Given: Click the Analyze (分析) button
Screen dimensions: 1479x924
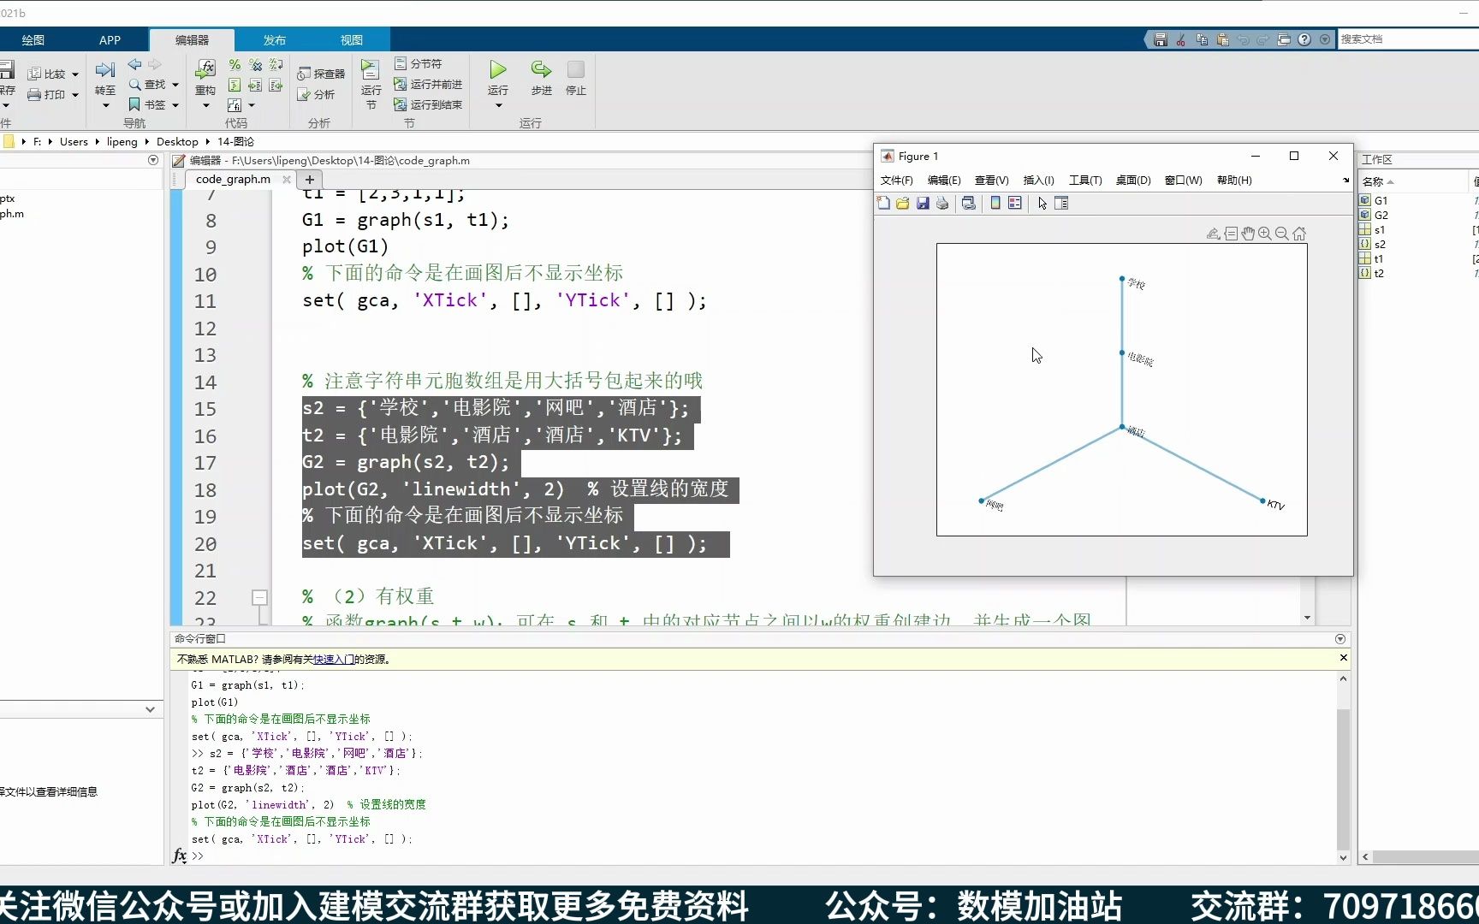Looking at the screenshot, I should pos(316,94).
